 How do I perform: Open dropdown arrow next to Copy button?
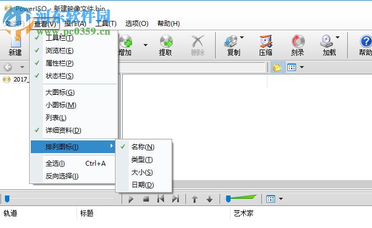coord(242,37)
